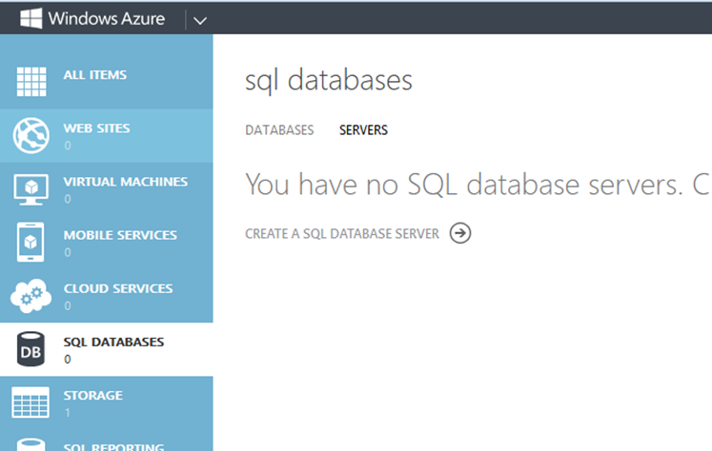Click the Cloud Services count 0

[x=68, y=306]
